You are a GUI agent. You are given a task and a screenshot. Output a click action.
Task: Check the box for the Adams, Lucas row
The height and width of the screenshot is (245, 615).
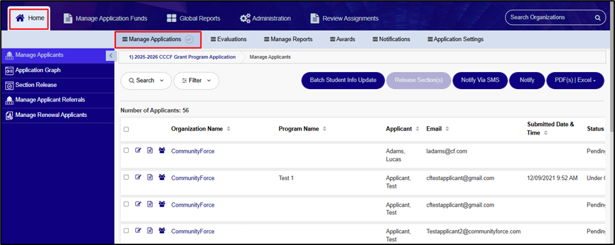click(126, 150)
